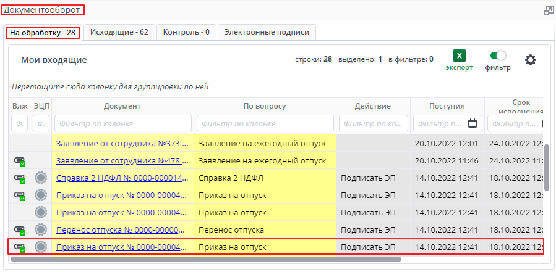Switch to the Исходящие - 62 tab
This screenshot has height=272, width=556.
click(119, 32)
